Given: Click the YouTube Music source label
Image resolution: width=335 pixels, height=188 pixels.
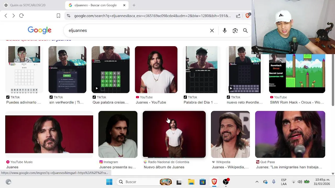Looking at the screenshot, I should click(x=21, y=162).
